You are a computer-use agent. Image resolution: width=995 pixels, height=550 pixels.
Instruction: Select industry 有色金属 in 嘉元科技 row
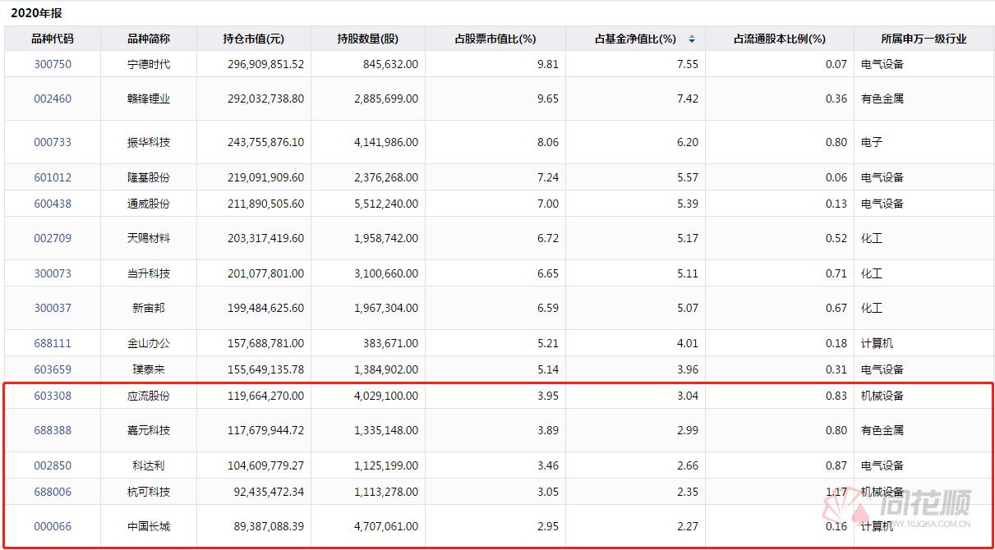(882, 430)
